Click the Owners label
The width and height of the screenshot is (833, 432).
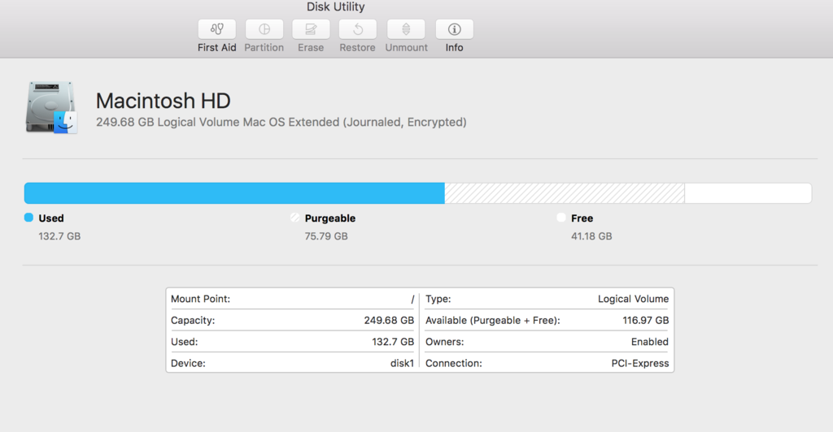[445, 342]
